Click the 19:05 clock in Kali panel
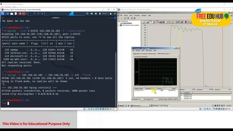Viewport: 233px width, 131px height. [x=104, y=14]
